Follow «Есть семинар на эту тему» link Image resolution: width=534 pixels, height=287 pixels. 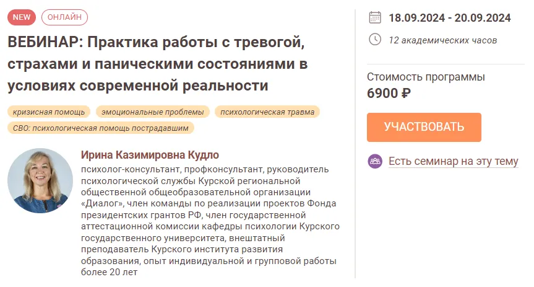[453, 161]
